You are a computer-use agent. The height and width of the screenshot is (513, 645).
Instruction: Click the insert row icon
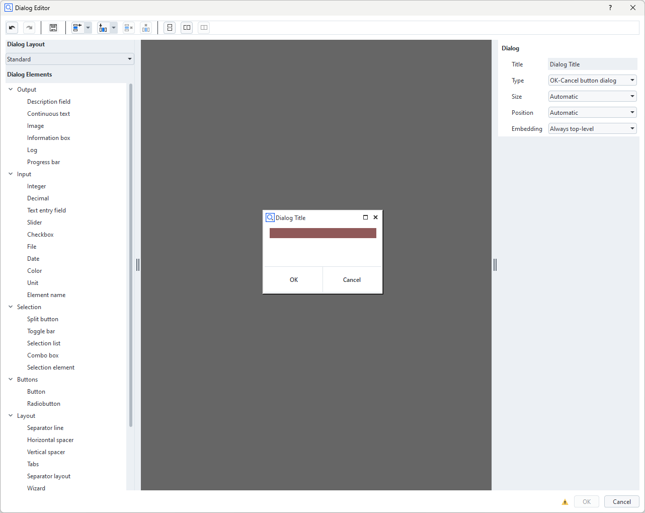(x=77, y=28)
